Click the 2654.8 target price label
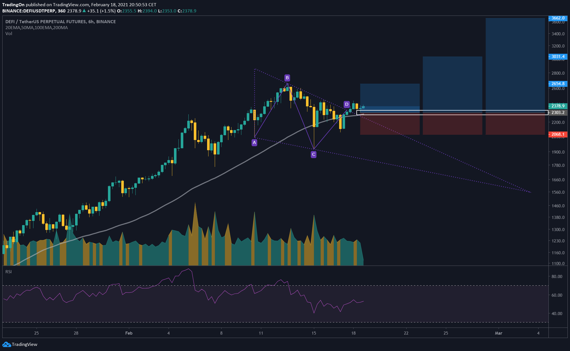570x351 pixels. click(558, 84)
